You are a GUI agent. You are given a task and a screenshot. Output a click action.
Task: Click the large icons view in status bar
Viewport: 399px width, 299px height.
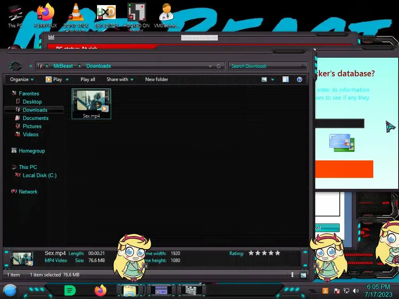coord(303,275)
